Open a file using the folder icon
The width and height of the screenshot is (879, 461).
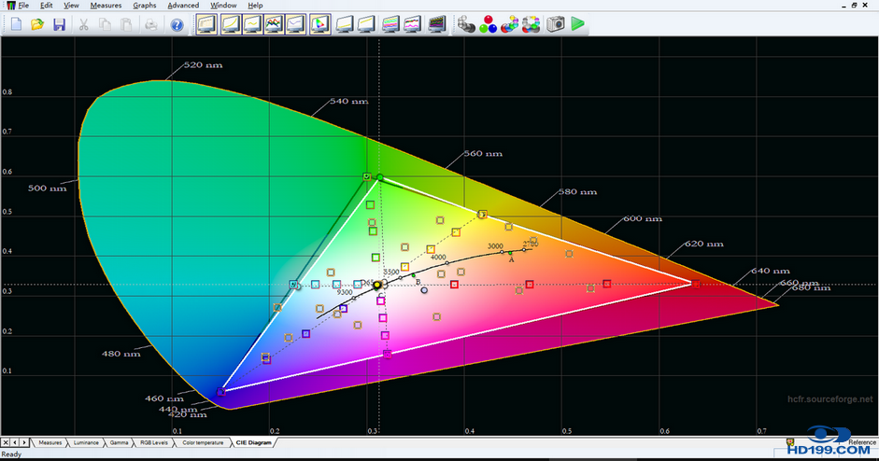(x=37, y=24)
